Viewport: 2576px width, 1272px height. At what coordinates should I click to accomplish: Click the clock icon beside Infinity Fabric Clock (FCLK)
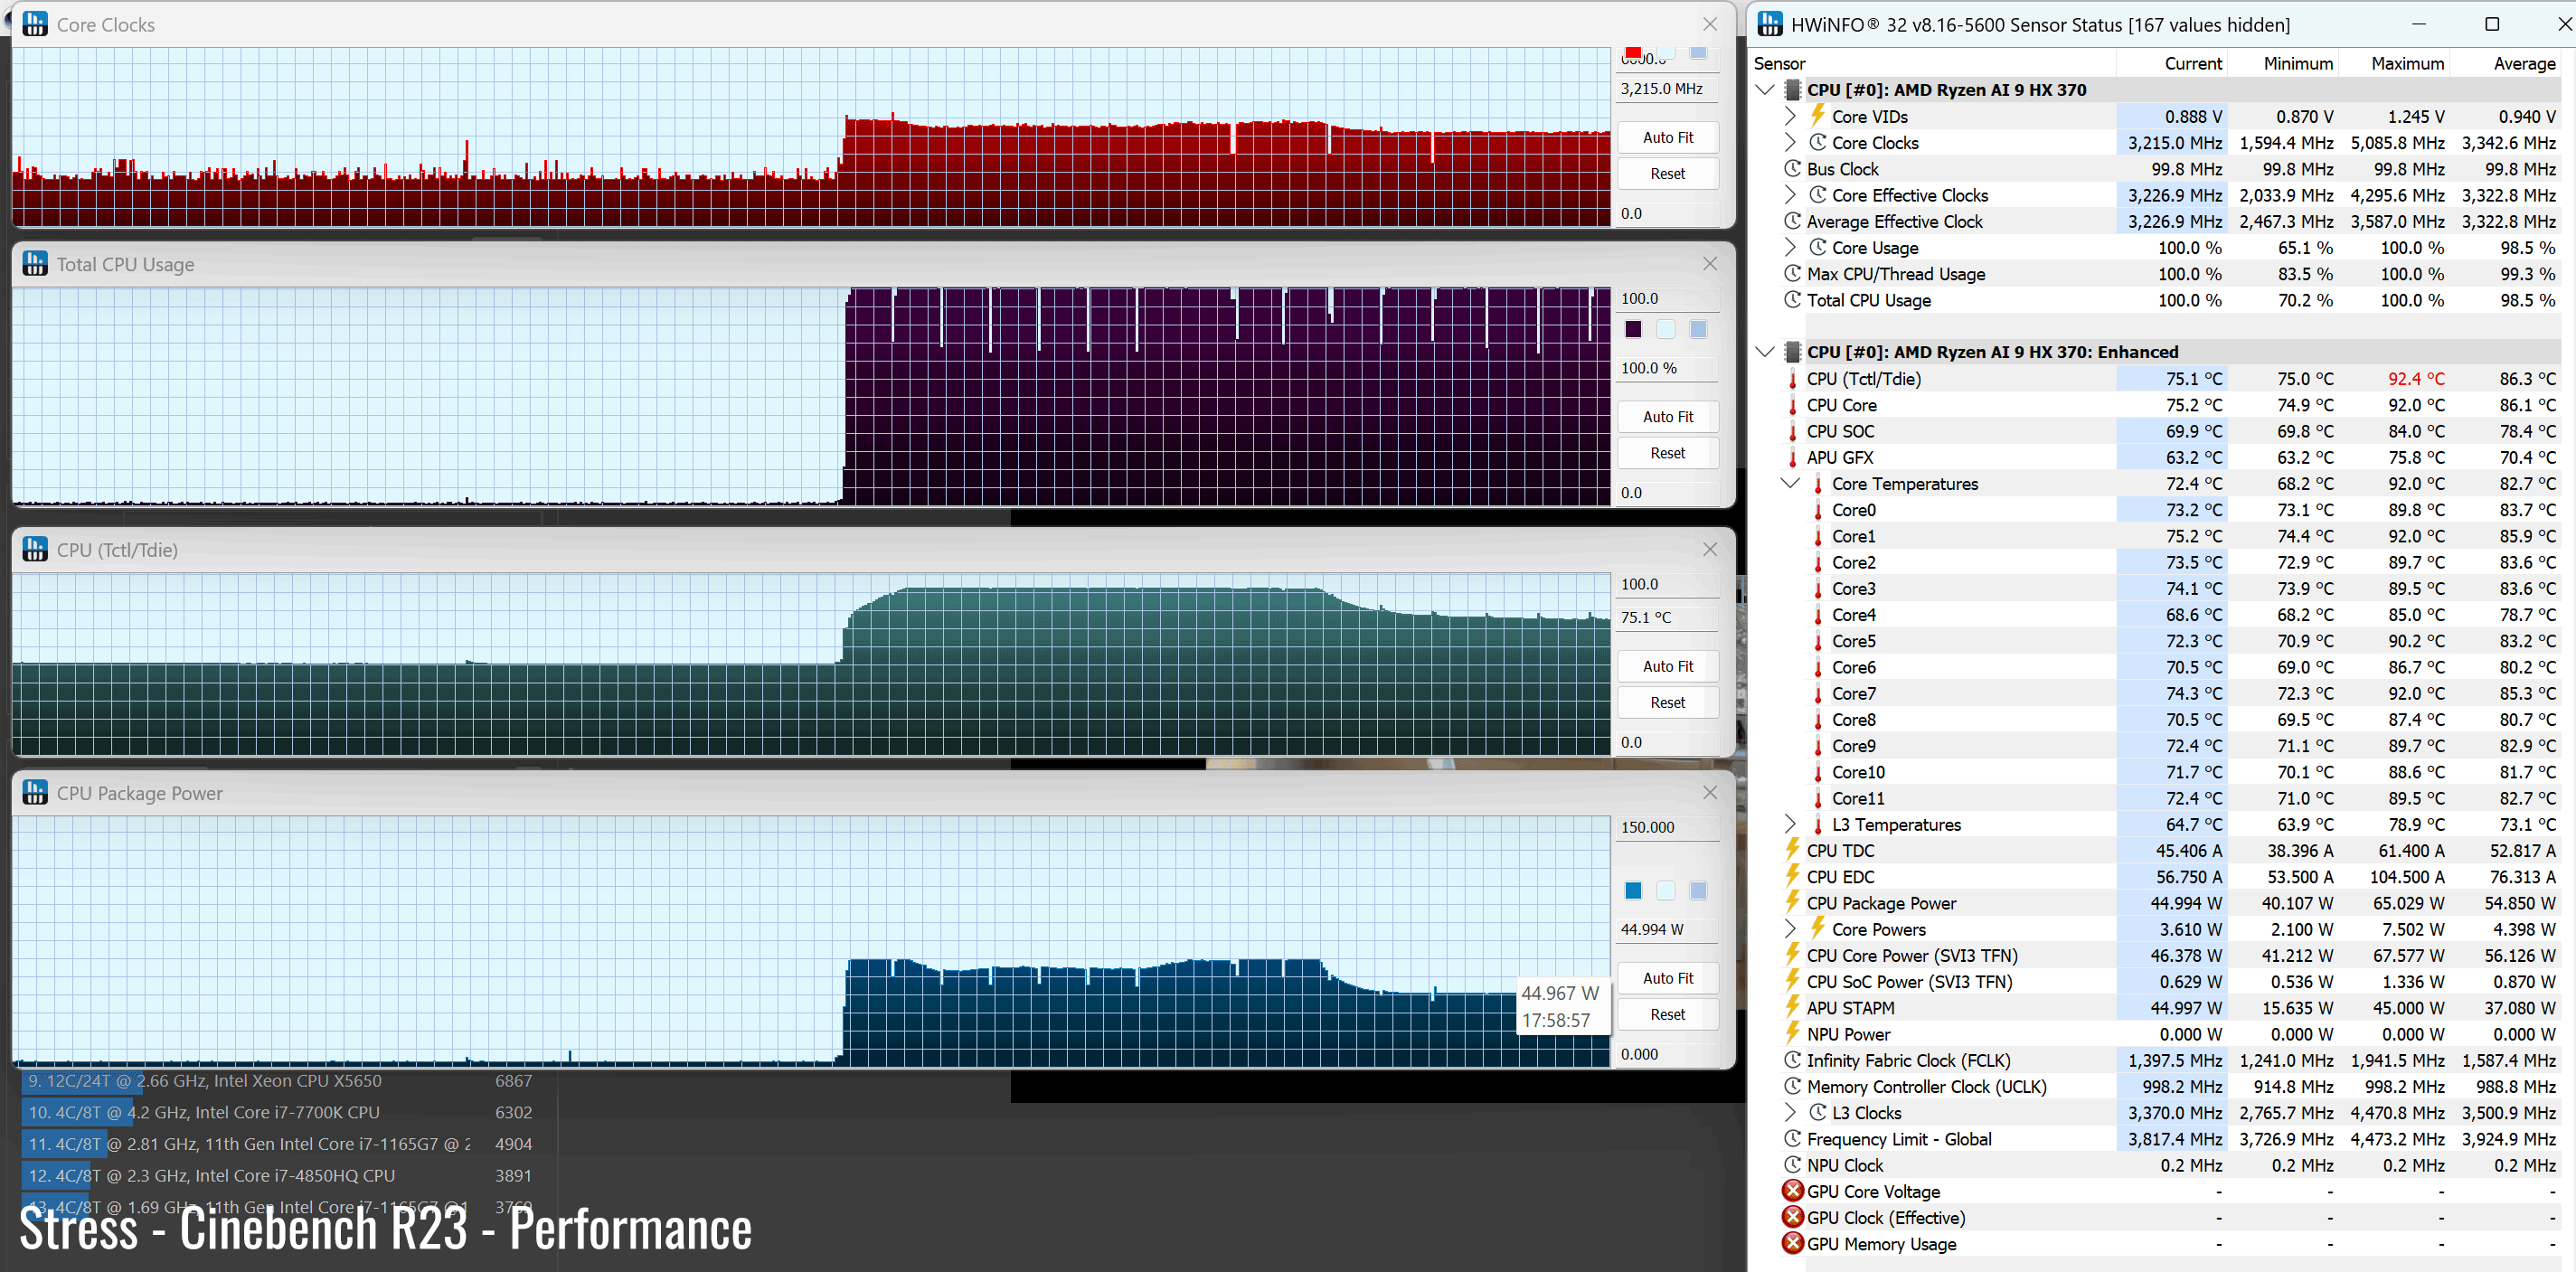1793,1060
